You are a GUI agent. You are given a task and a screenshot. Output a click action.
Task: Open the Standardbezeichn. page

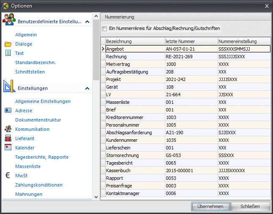35,62
